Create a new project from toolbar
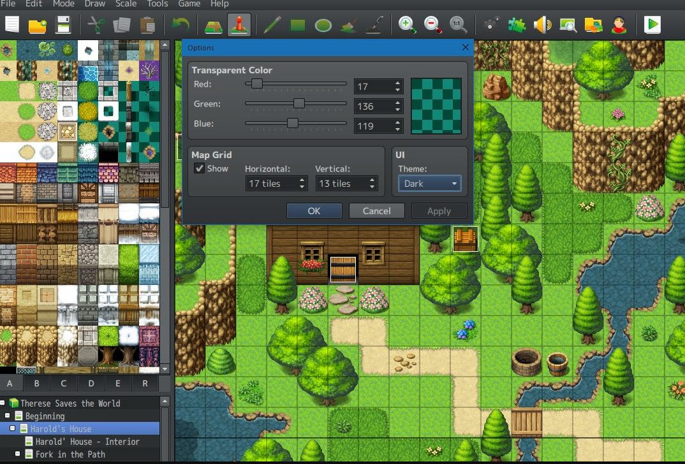 pyautogui.click(x=11, y=24)
